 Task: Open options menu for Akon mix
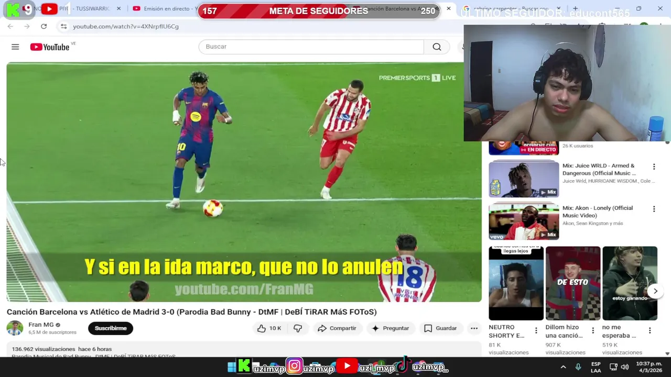pyautogui.click(x=654, y=209)
